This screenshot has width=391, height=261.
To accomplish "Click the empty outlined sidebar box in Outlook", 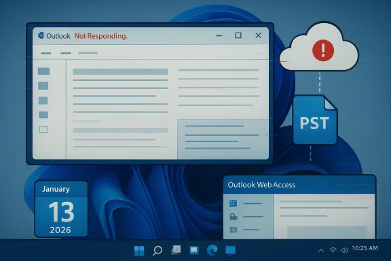I will (x=43, y=129).
